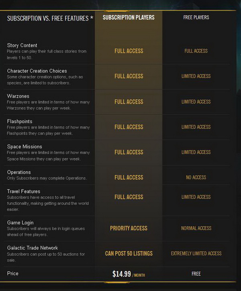The width and height of the screenshot is (241, 291).
Task: Select the Free Players column header
Action: [x=196, y=18]
